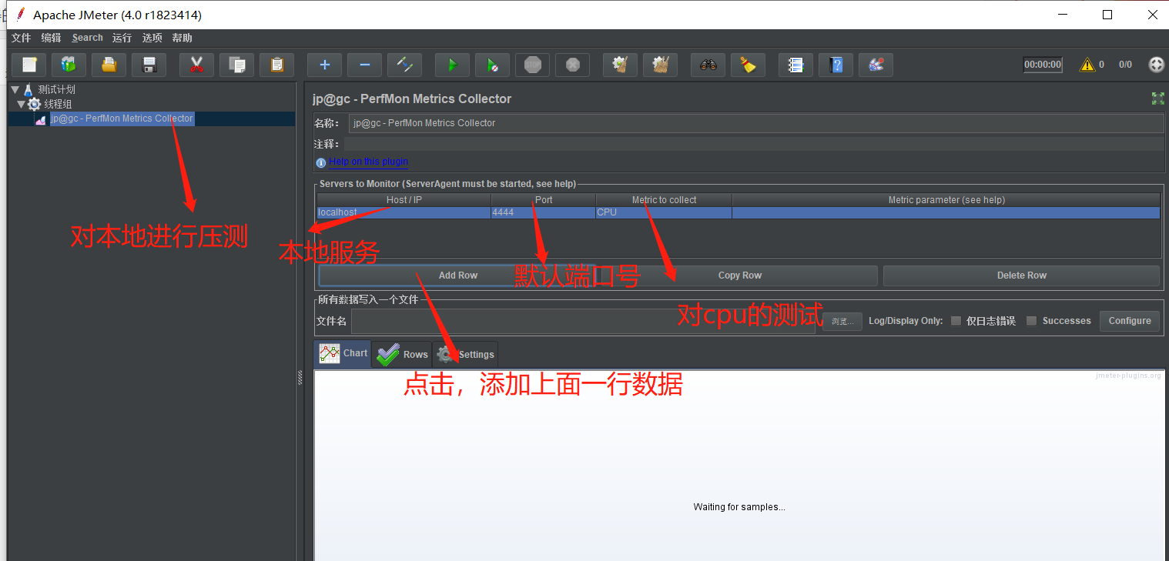The image size is (1169, 561).
Task: Open the 运行 menu
Action: click(122, 38)
